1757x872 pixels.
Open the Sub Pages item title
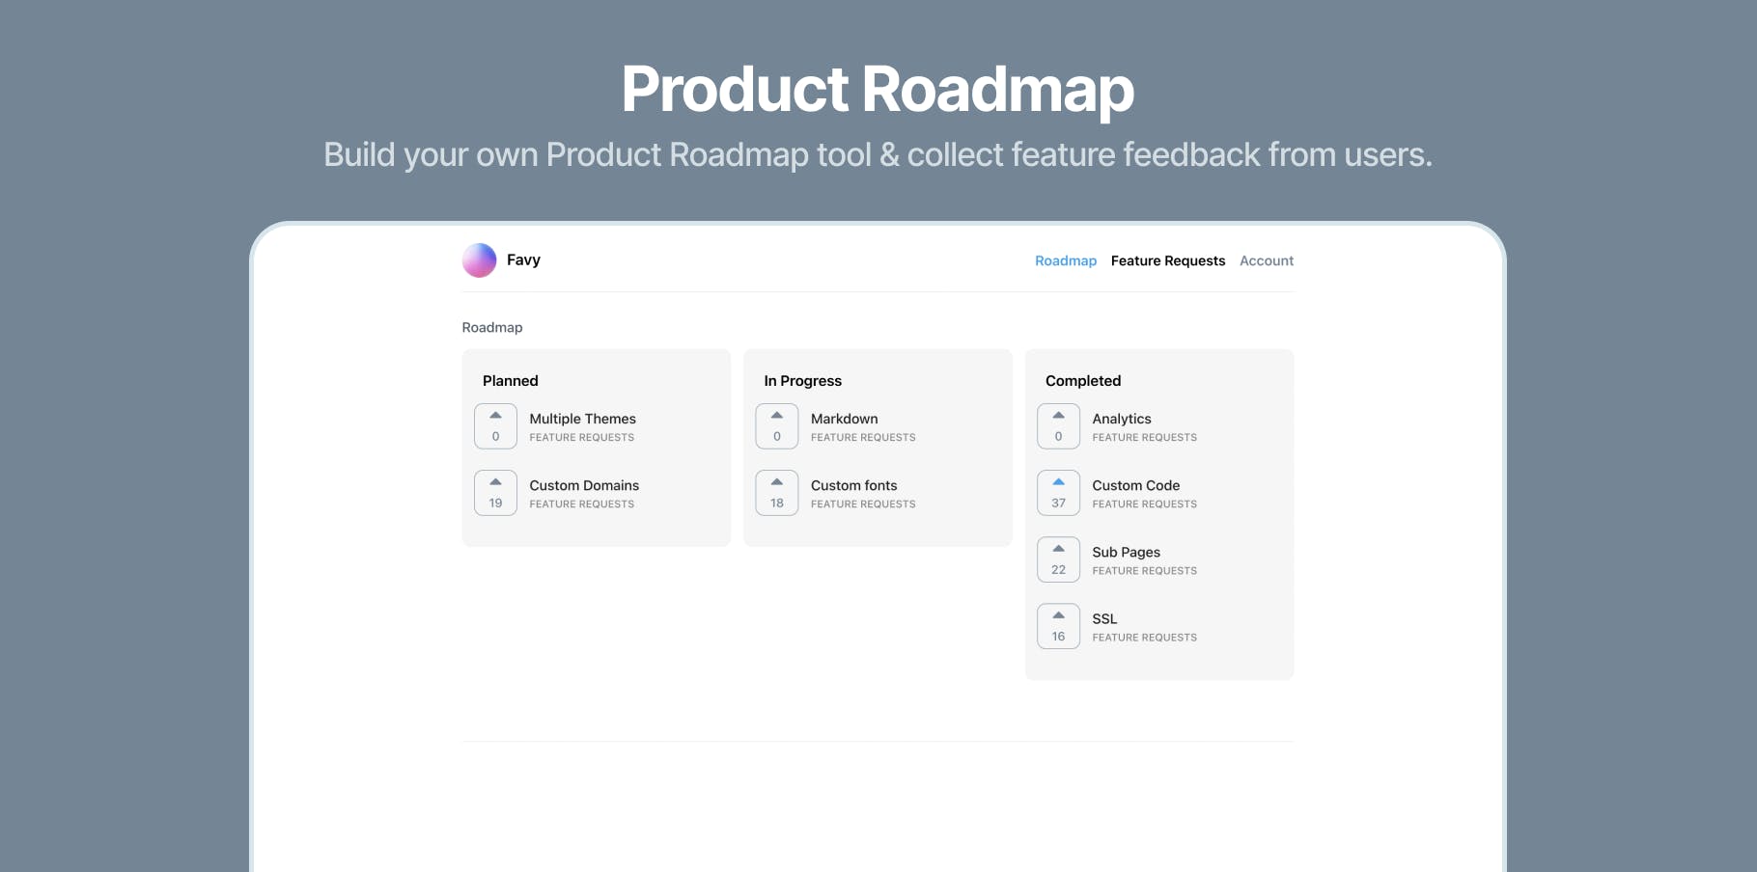point(1127,552)
